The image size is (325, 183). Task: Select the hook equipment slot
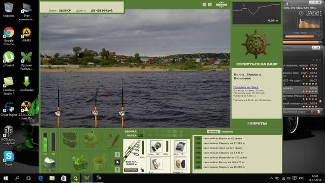156,164
